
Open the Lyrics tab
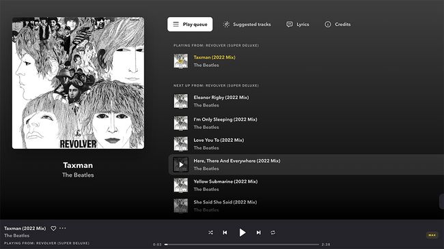click(x=298, y=25)
